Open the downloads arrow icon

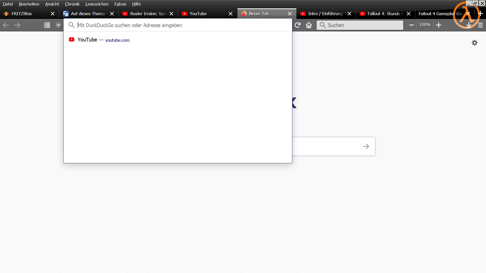pyautogui.click(x=469, y=25)
